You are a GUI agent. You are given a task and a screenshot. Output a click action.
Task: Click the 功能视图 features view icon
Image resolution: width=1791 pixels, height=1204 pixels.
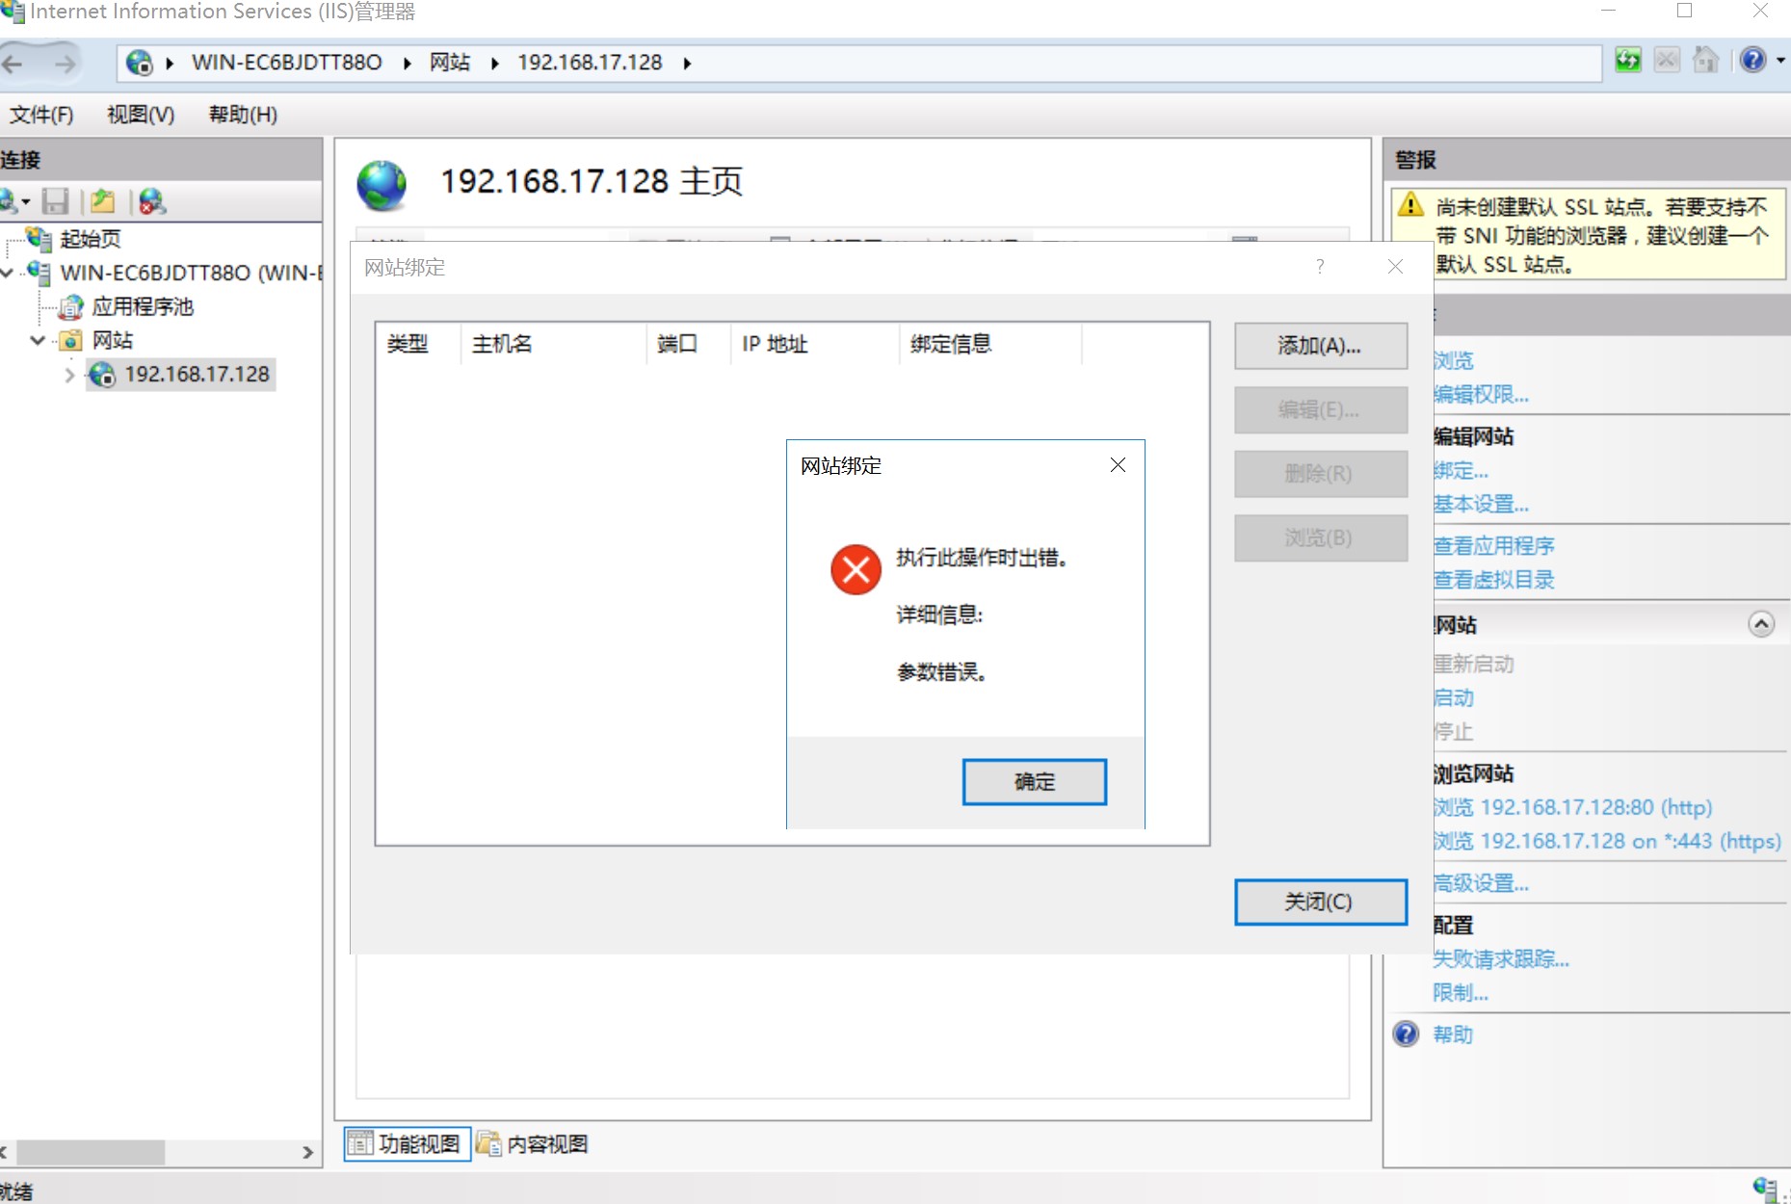click(x=359, y=1143)
